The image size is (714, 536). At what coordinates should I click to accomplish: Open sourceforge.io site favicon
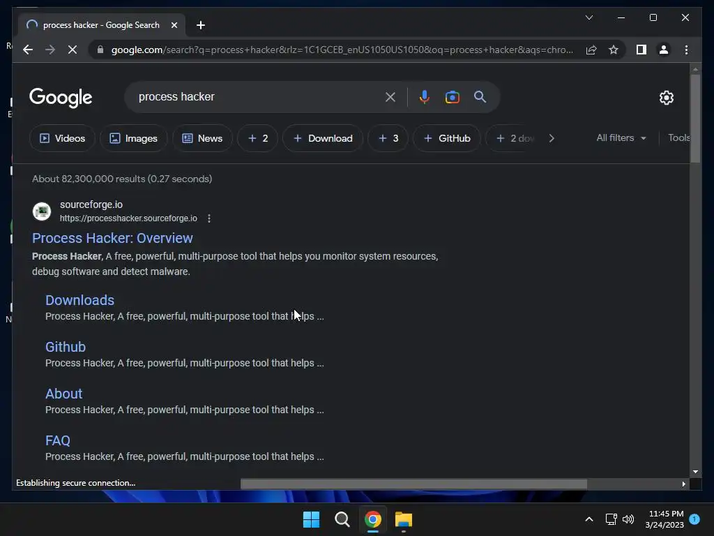(42, 211)
